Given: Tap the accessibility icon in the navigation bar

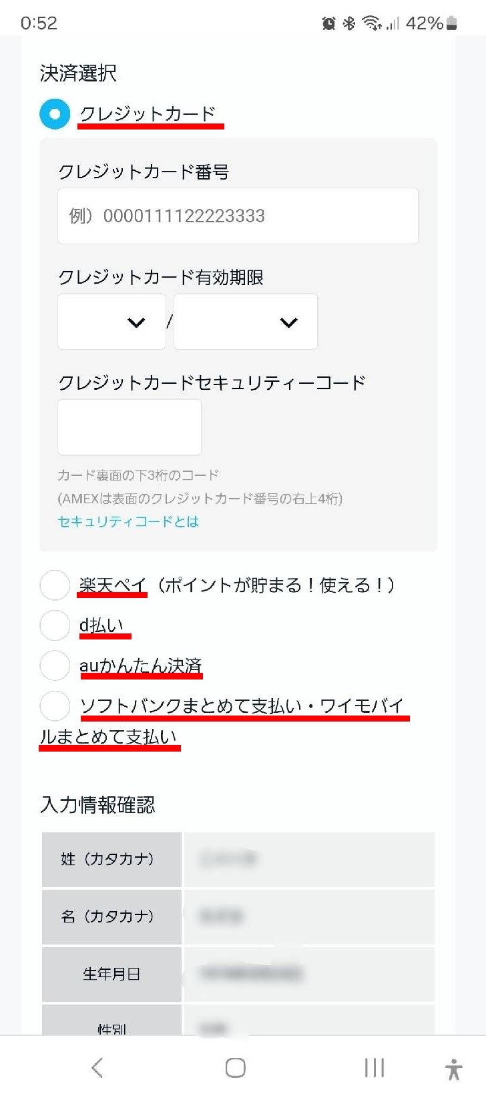Looking at the screenshot, I should (453, 1067).
